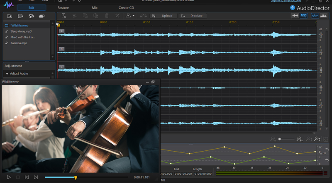Toggle the C channel button
332x183 pixels.
pyautogui.click(x=61, y=67)
